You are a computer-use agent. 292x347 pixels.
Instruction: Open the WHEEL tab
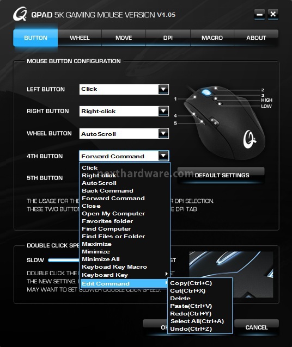80,38
